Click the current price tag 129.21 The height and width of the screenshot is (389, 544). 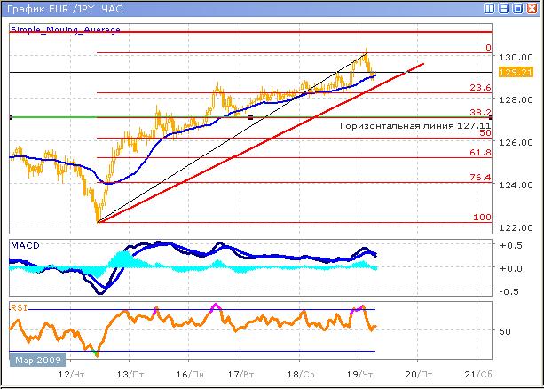(x=509, y=73)
